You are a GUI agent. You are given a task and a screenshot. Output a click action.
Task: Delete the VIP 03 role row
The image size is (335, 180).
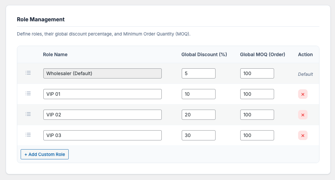point(303,136)
